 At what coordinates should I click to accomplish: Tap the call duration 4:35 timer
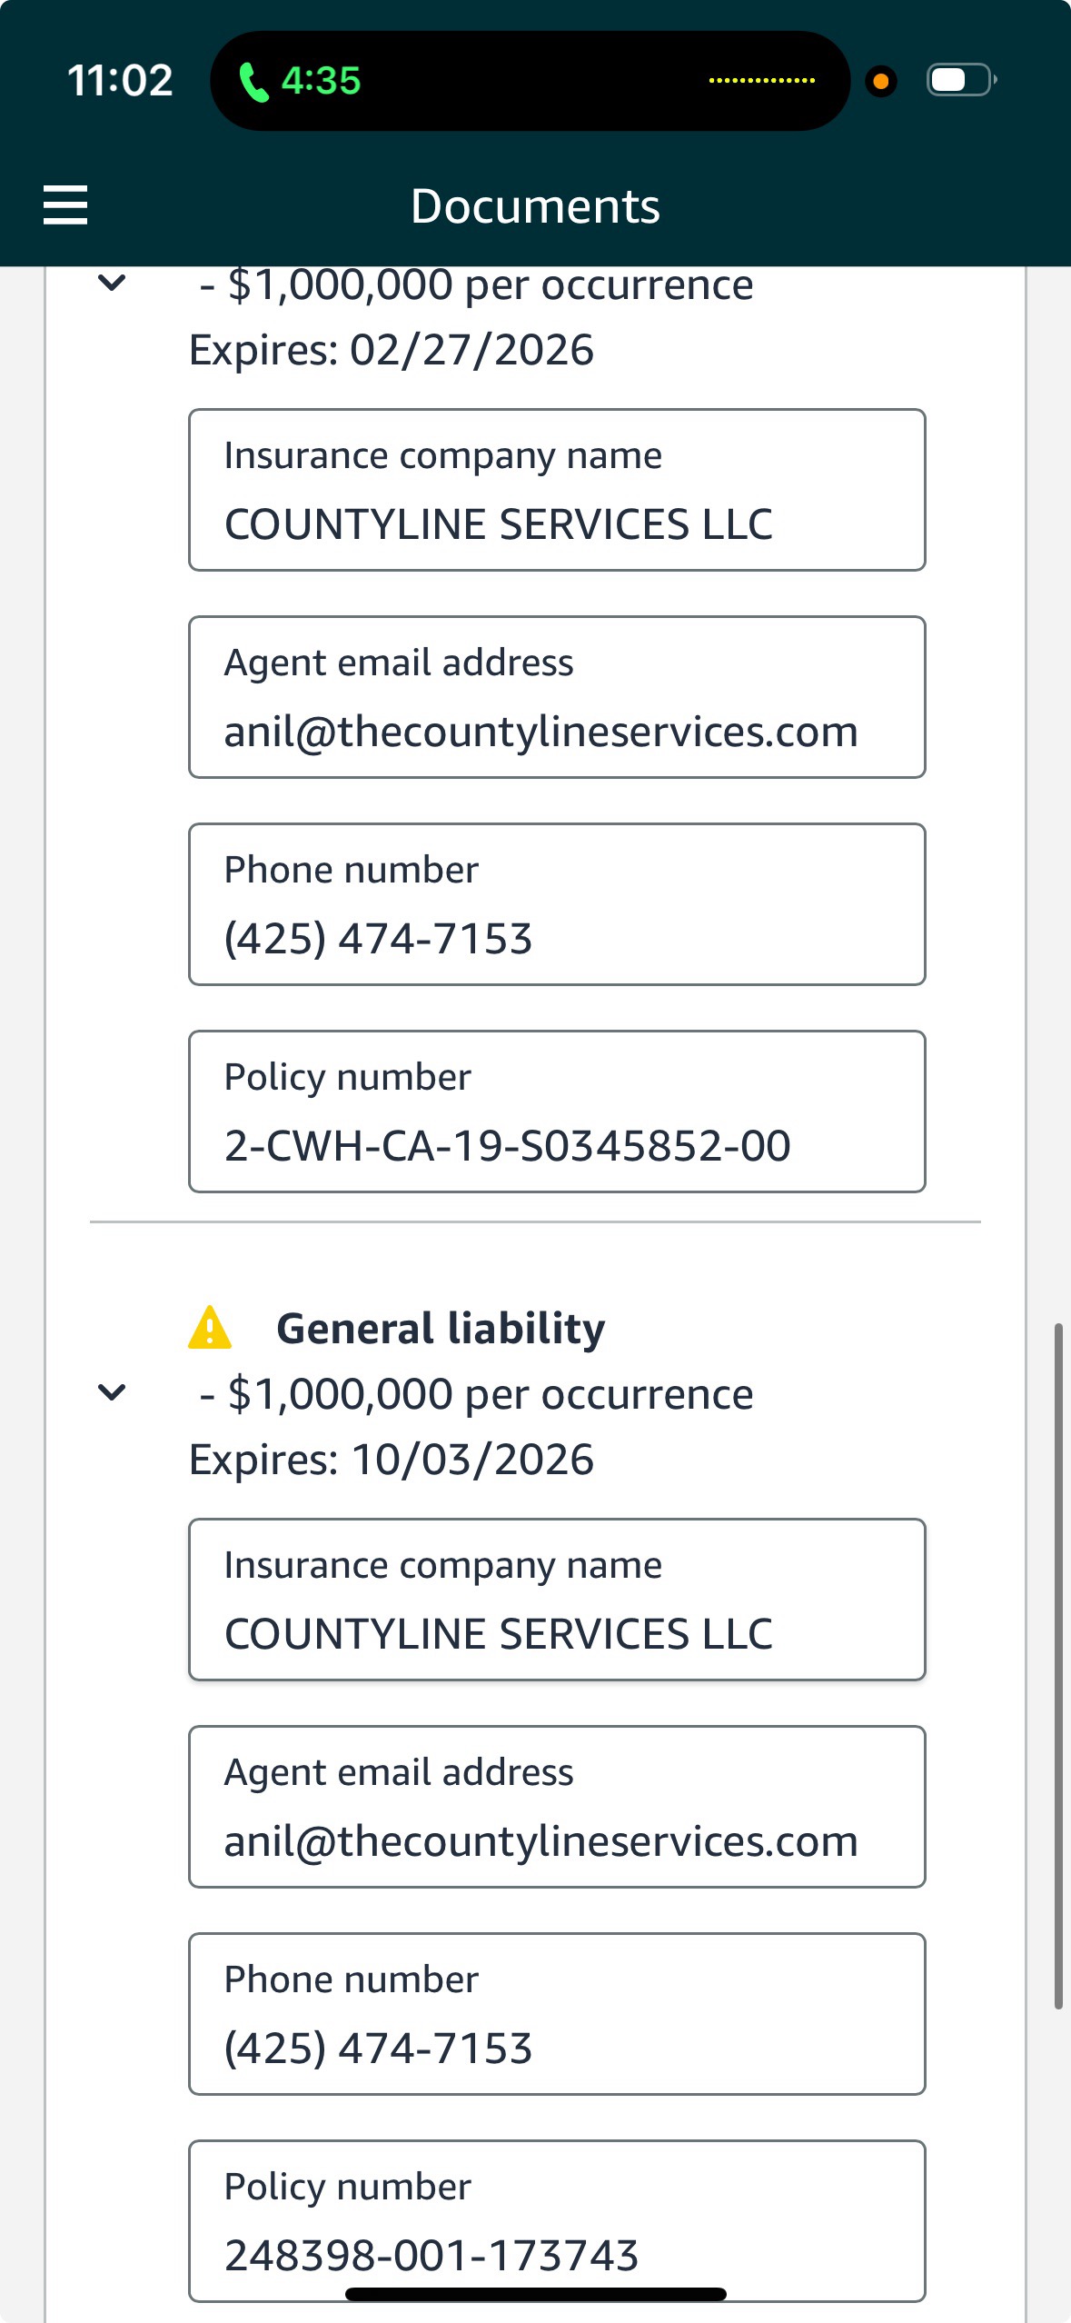point(321,81)
